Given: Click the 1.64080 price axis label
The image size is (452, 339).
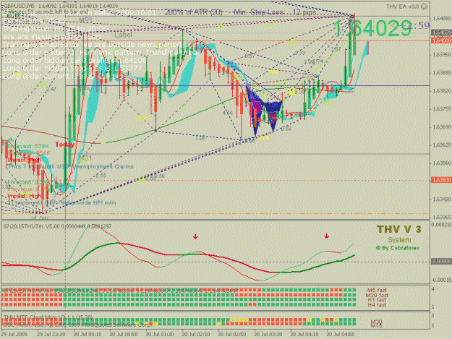Looking at the screenshot, I should (x=442, y=19).
